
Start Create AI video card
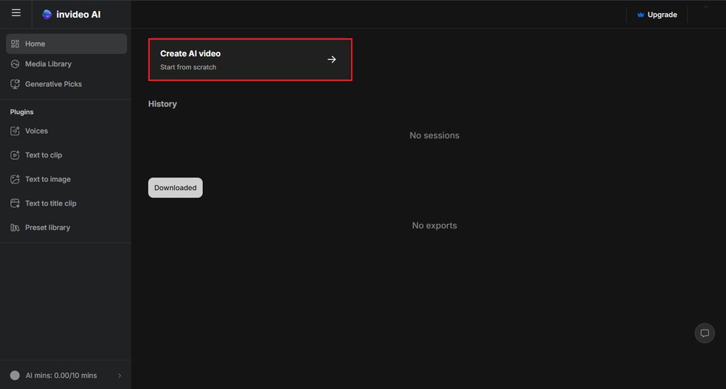pyautogui.click(x=250, y=60)
